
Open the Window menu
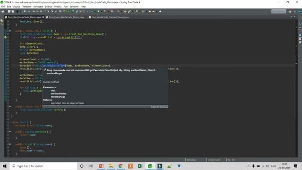click(74, 7)
